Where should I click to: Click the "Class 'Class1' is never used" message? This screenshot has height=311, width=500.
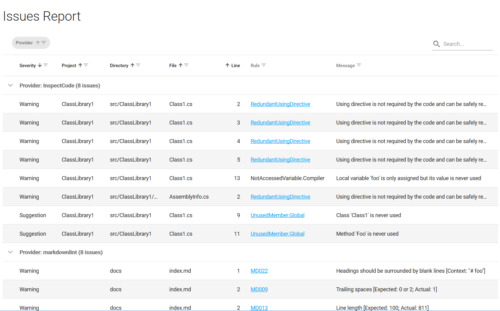pyautogui.click(x=368, y=215)
